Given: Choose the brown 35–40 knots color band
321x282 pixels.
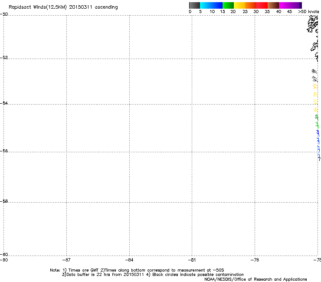Looking at the screenshot, I should pos(273,5).
